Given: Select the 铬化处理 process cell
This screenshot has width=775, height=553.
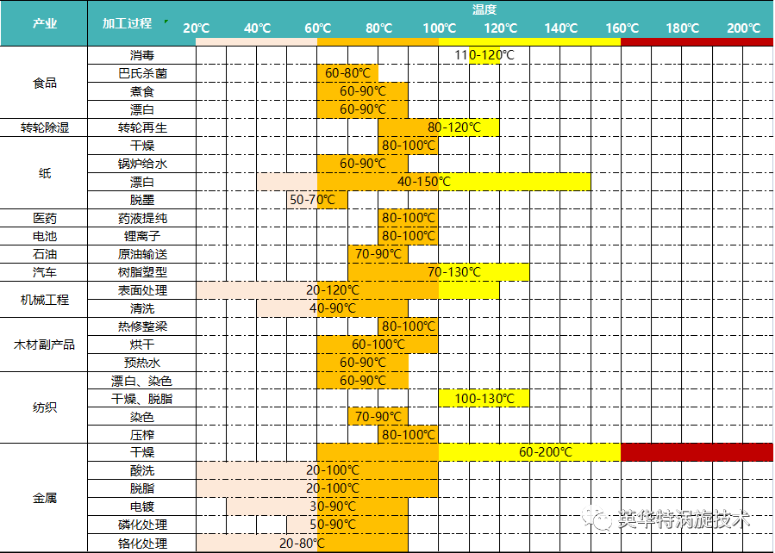Looking at the screenshot, I should 142,544.
